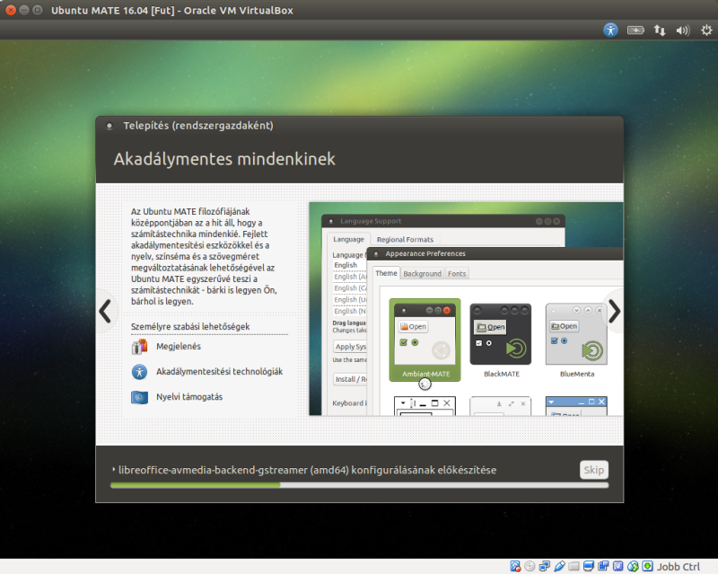Image resolution: width=718 pixels, height=574 pixels.
Task: Click the CPU chip icon in VirtualBox status bar
Action: point(617,566)
